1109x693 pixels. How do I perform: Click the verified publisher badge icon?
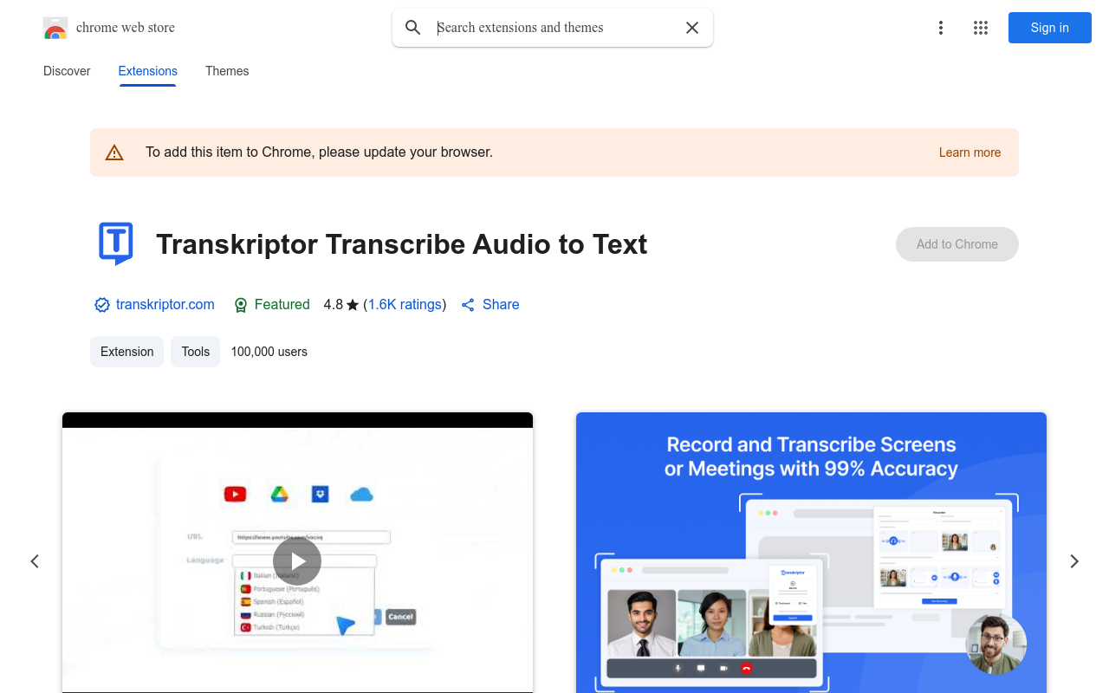[102, 305]
